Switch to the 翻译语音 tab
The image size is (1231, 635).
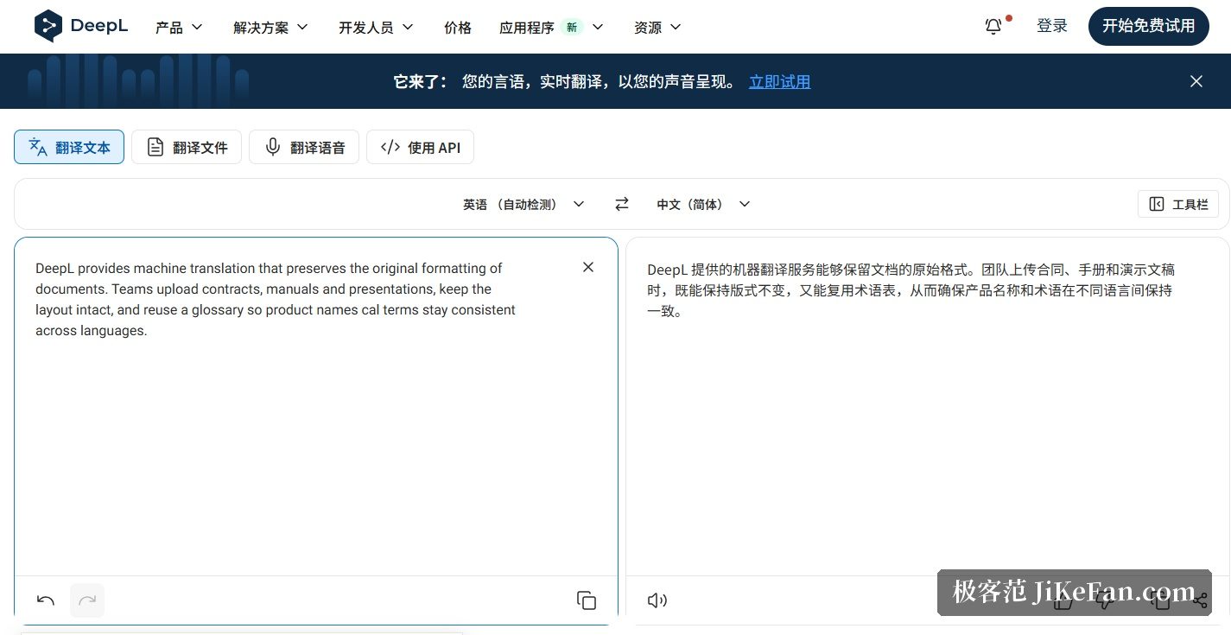point(304,147)
